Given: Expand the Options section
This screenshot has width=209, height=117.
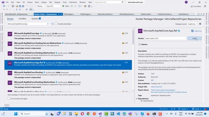Looking at the screenshot, I should click(139, 44).
